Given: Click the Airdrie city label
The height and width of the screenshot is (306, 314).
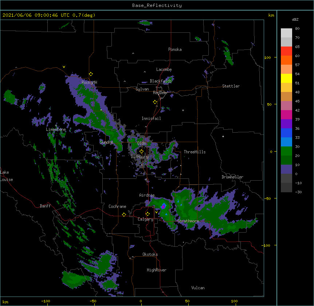Looking at the screenshot, I should (x=147, y=195).
